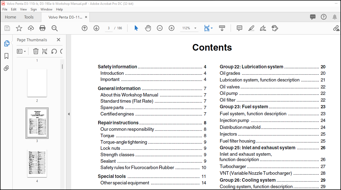Open the Edit menu

coord(14,9)
